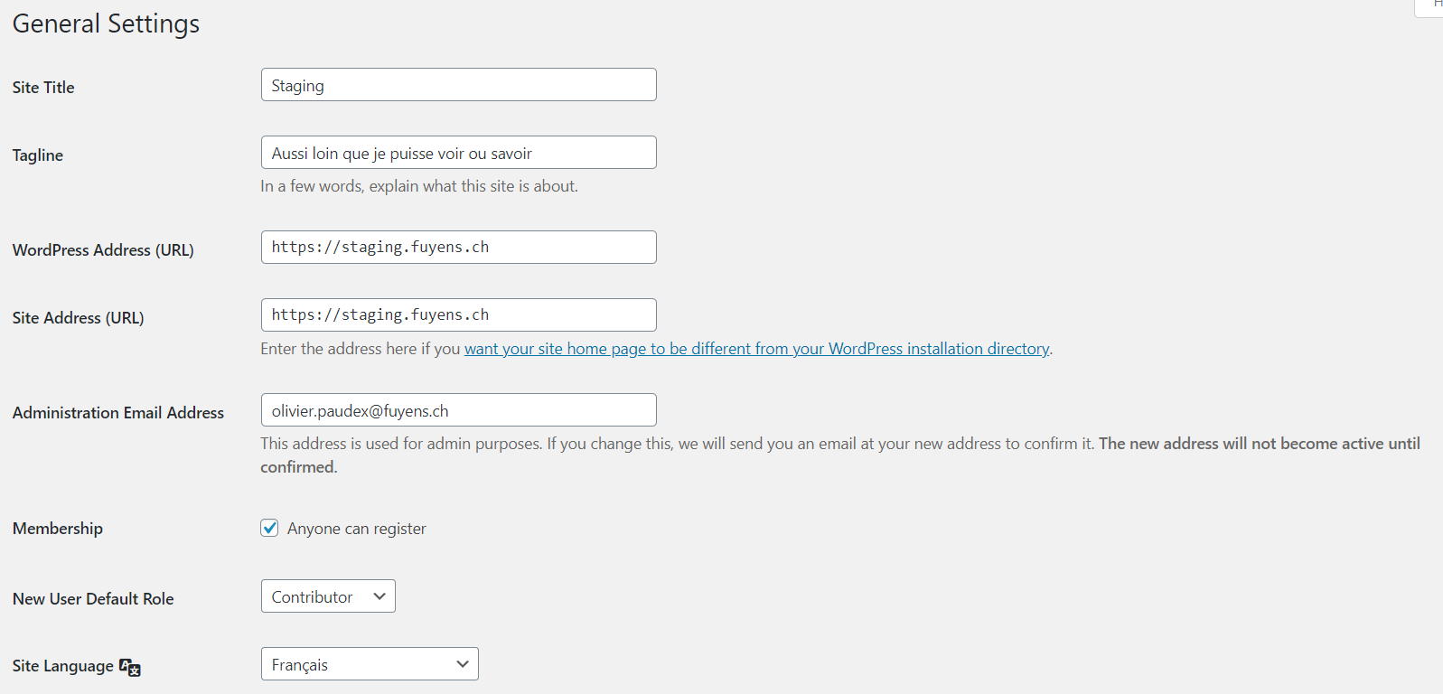The width and height of the screenshot is (1443, 694).
Task: Uncheck the Anyone can register checkbox
Action: click(x=269, y=528)
